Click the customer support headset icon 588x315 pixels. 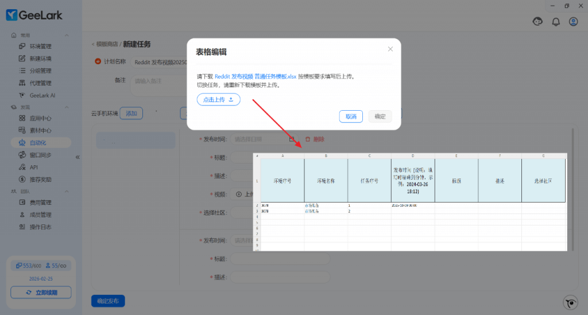coord(538,22)
